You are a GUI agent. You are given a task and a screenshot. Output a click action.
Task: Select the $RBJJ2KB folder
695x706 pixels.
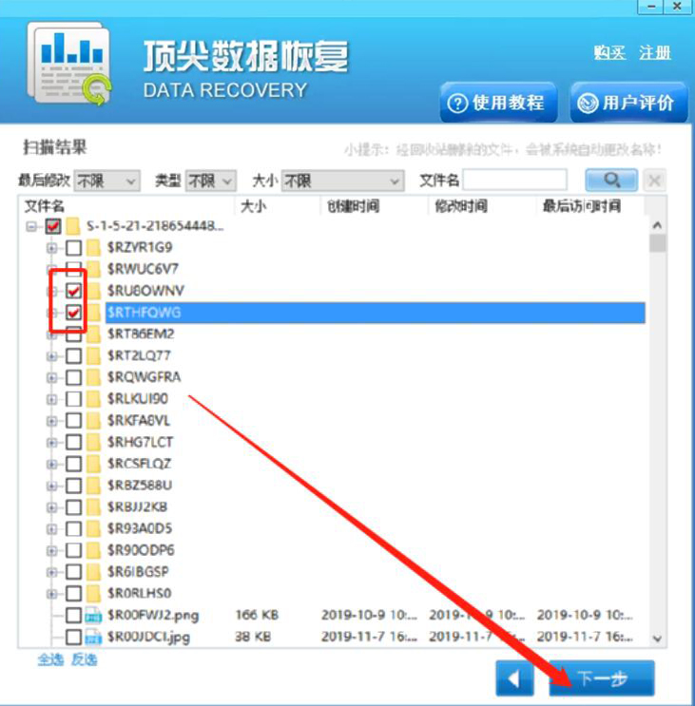pos(137,506)
